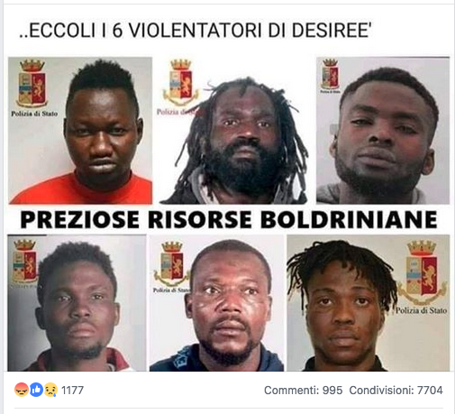The width and height of the screenshot is (455, 414).
Task: Open the bottom photo with short dreadlocks and black shirt
Action: tap(369, 303)
